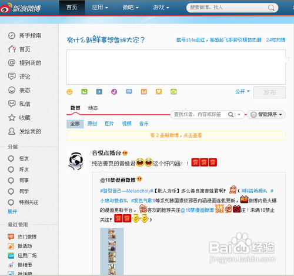Open @18禁漫画微博 author link in repost
This screenshot has width=294, height=276.
coord(118,180)
